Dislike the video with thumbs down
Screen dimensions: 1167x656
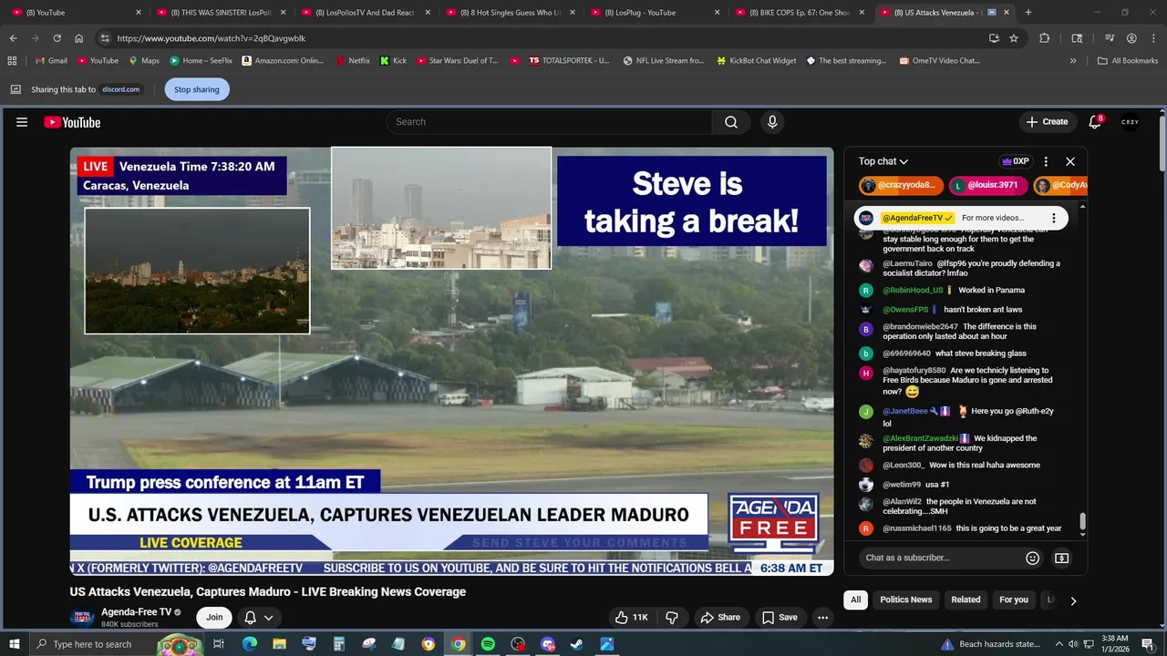pyautogui.click(x=672, y=617)
